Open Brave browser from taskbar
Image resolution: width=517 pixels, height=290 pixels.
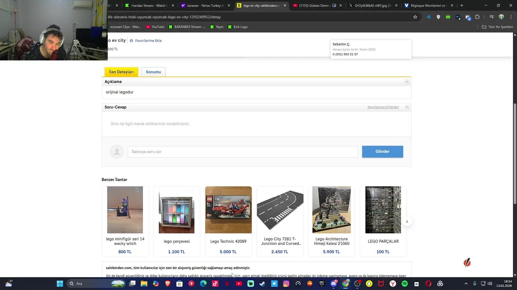(x=168, y=284)
